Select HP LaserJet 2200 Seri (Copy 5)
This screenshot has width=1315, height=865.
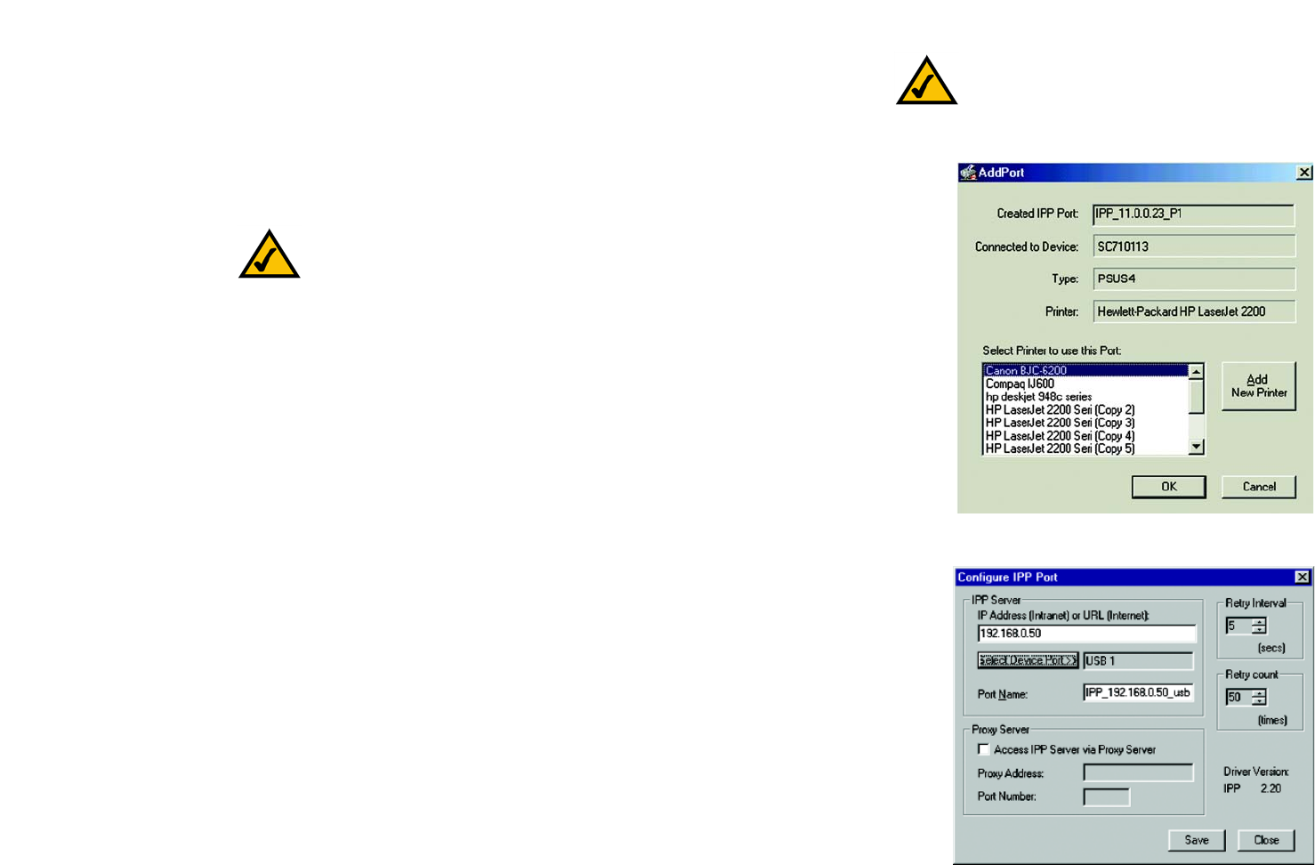point(1085,449)
